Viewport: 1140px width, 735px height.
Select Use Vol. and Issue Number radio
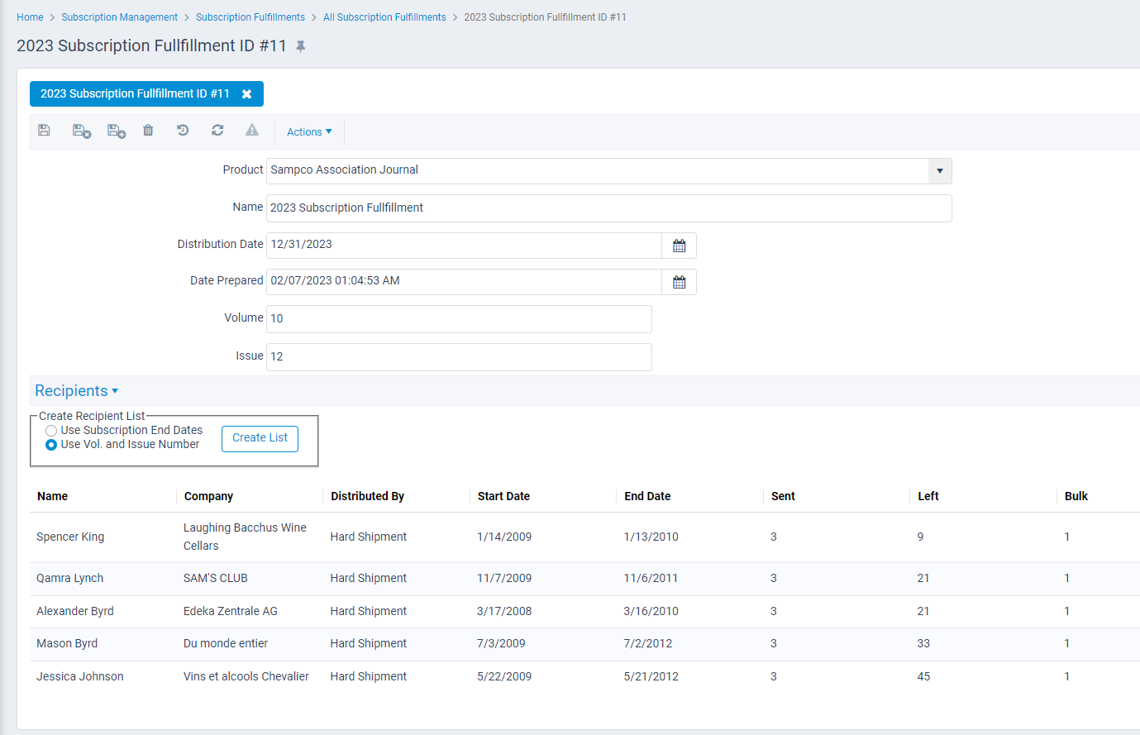(51, 445)
